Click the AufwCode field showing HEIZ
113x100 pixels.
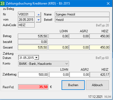click(26, 25)
